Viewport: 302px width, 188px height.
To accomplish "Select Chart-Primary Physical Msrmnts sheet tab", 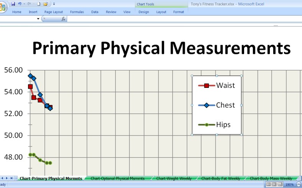I will (x=51, y=178).
